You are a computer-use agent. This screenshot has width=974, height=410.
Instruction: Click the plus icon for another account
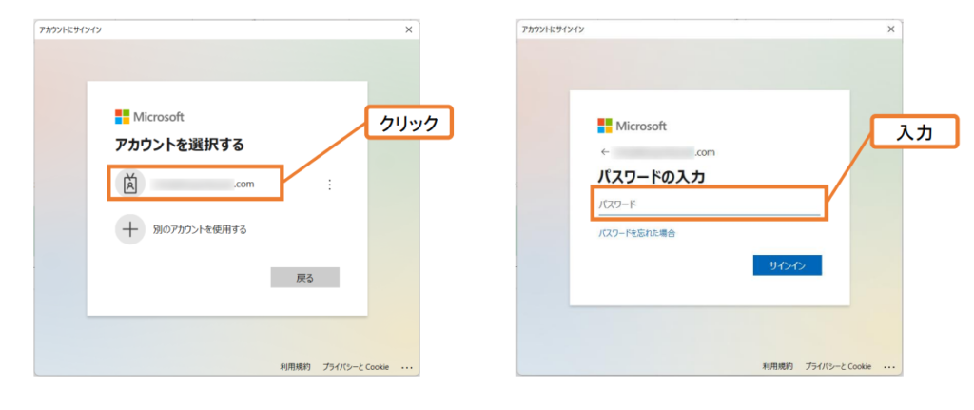[x=129, y=229]
